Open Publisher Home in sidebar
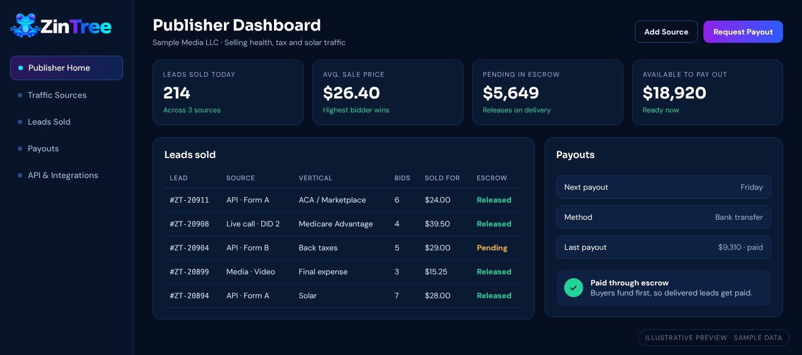The height and width of the screenshot is (355, 802). [66, 68]
